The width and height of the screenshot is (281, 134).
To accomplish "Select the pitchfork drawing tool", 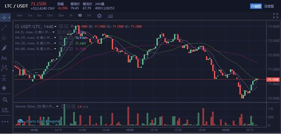I will point(4,38).
